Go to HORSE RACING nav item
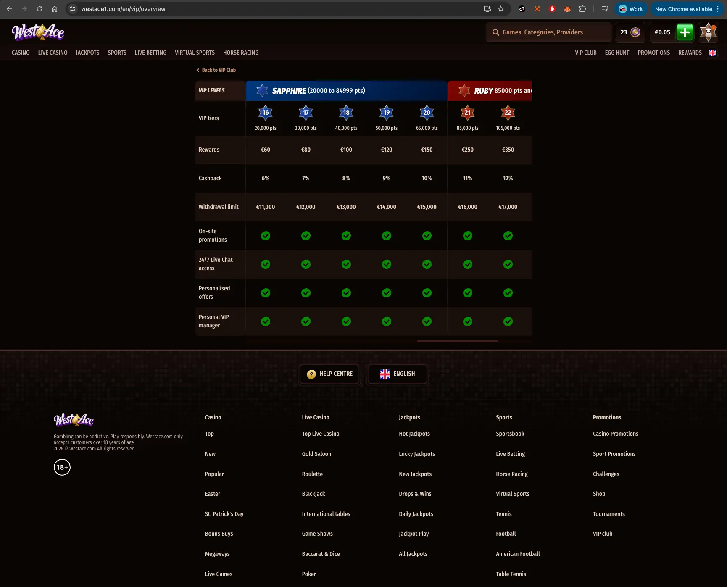Viewport: 727px width, 587px height. 241,53
